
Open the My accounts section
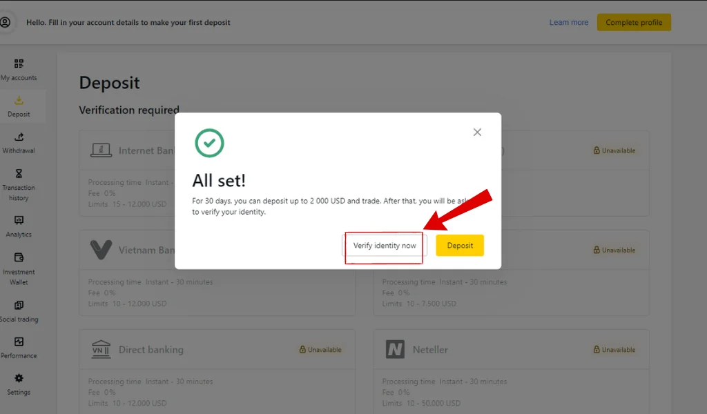(19, 69)
